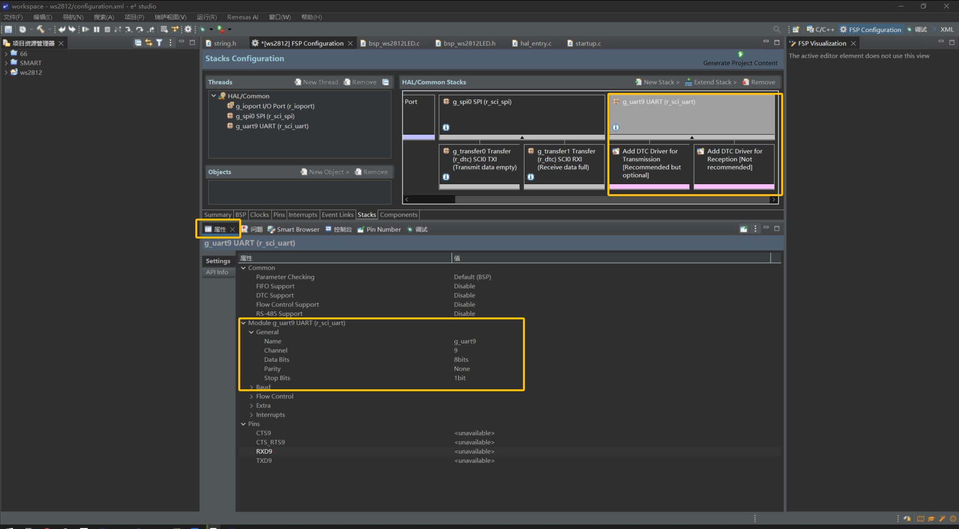Click the gear settings icon in toolbar

(x=188, y=29)
